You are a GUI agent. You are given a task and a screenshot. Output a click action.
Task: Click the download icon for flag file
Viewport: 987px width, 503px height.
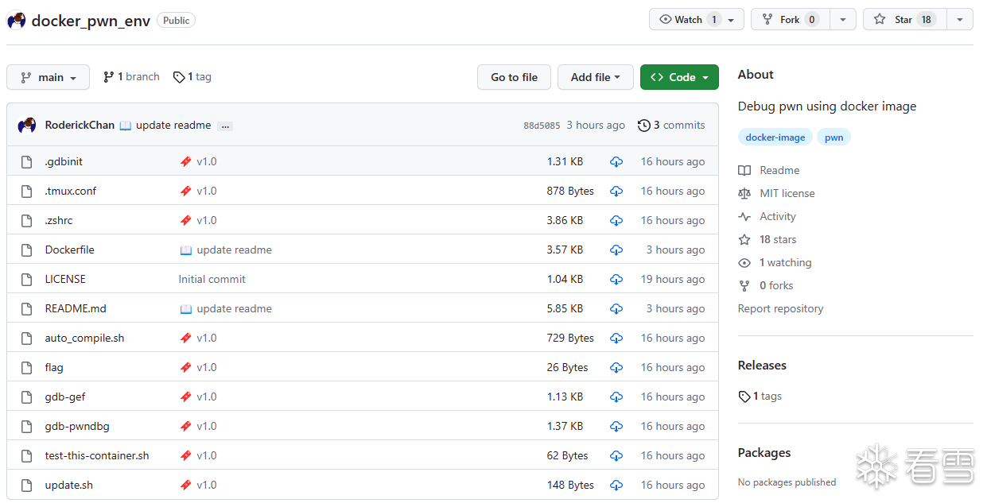point(616,368)
